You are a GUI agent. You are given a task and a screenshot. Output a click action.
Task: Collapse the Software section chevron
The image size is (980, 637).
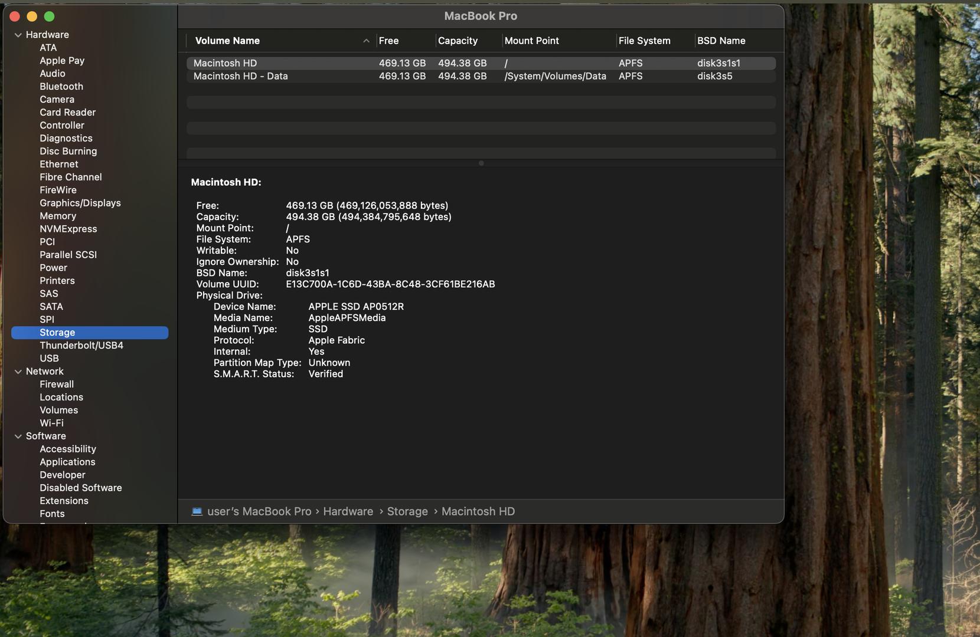coord(18,436)
